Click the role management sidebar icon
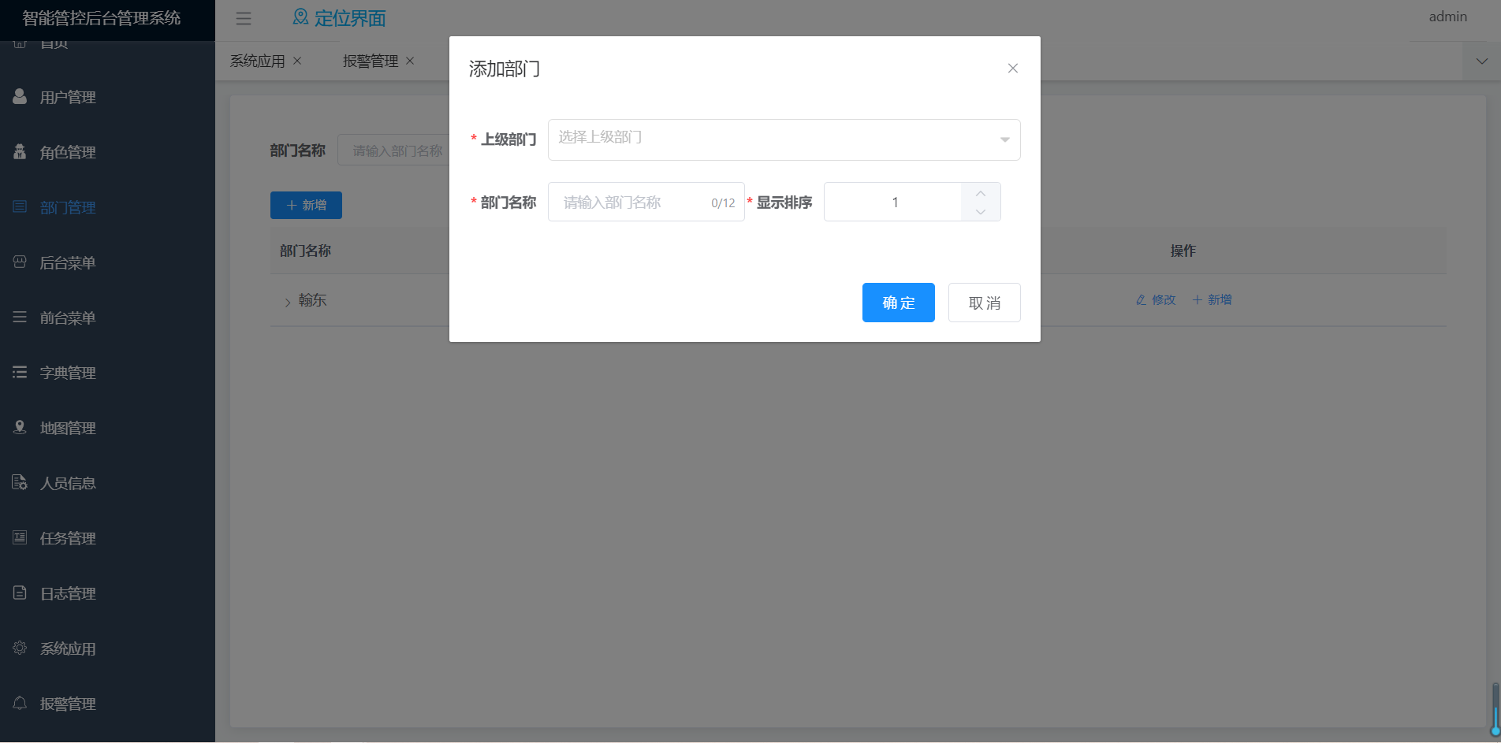The width and height of the screenshot is (1501, 743). (x=20, y=152)
